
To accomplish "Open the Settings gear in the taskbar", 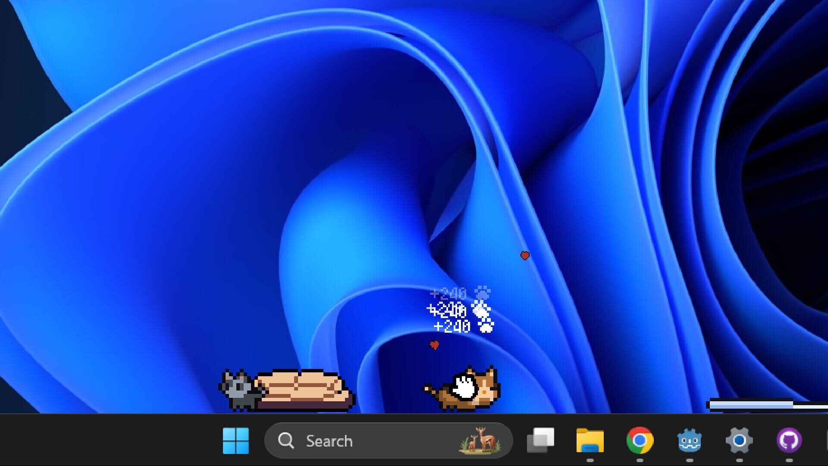I will (x=738, y=441).
